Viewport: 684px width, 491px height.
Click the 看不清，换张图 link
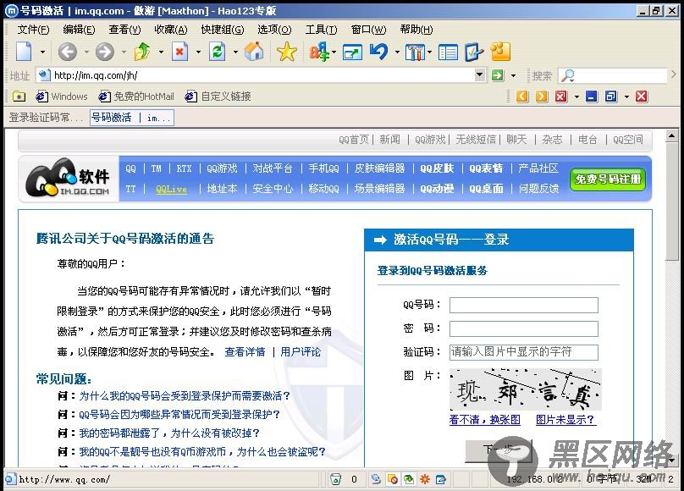(x=485, y=420)
